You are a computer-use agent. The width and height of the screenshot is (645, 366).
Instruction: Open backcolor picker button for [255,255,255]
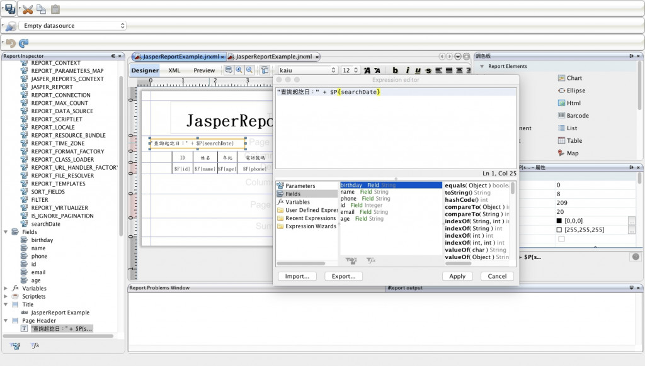[631, 230]
